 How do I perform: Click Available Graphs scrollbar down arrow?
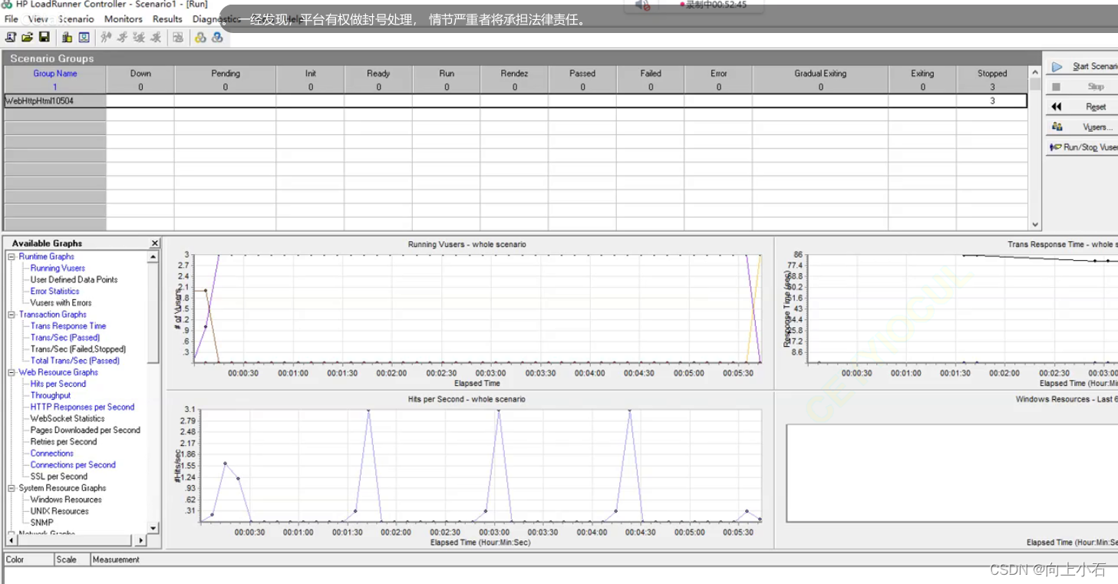coord(153,528)
